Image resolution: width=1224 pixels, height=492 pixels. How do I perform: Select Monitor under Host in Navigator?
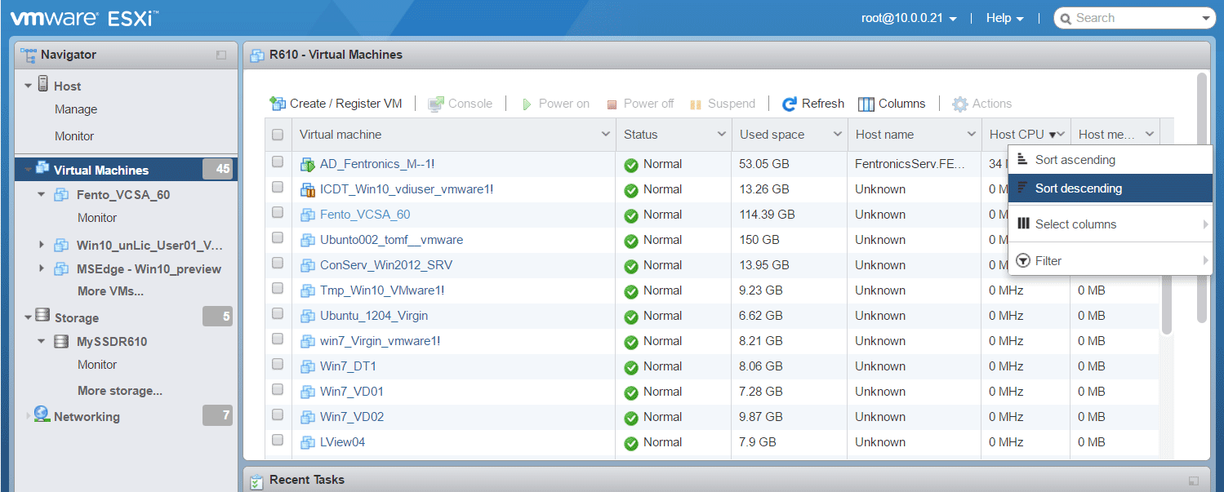coord(74,136)
